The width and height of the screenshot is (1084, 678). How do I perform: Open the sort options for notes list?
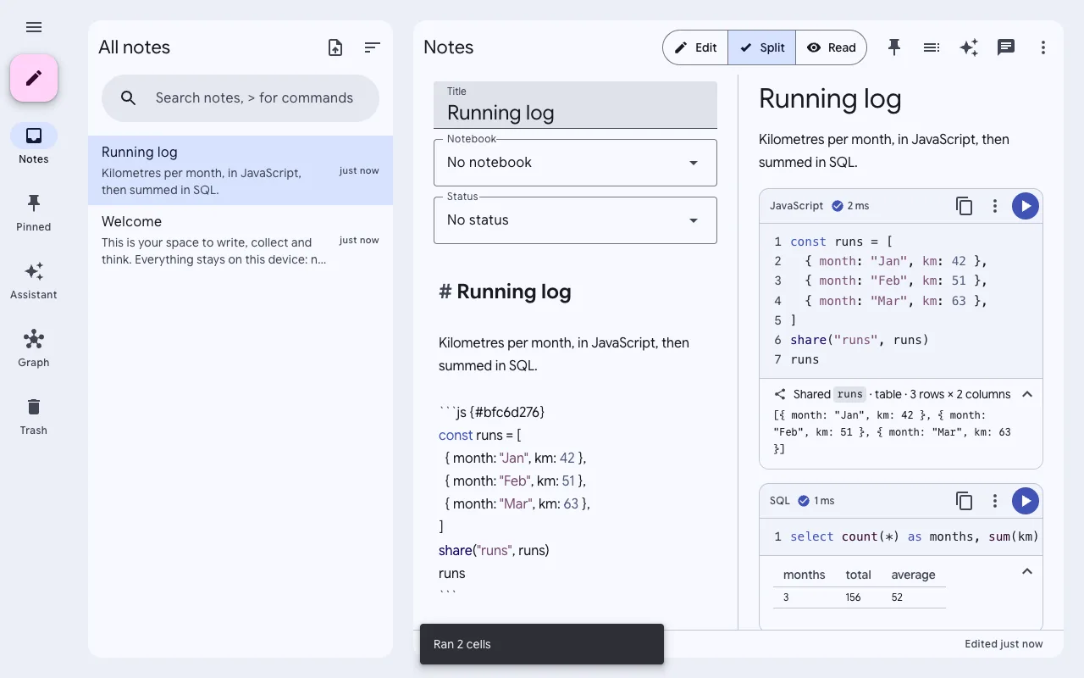click(373, 47)
